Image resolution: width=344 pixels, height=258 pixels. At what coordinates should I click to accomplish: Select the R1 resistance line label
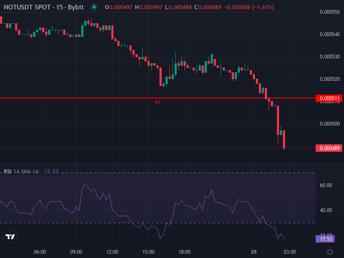pyautogui.click(x=157, y=103)
